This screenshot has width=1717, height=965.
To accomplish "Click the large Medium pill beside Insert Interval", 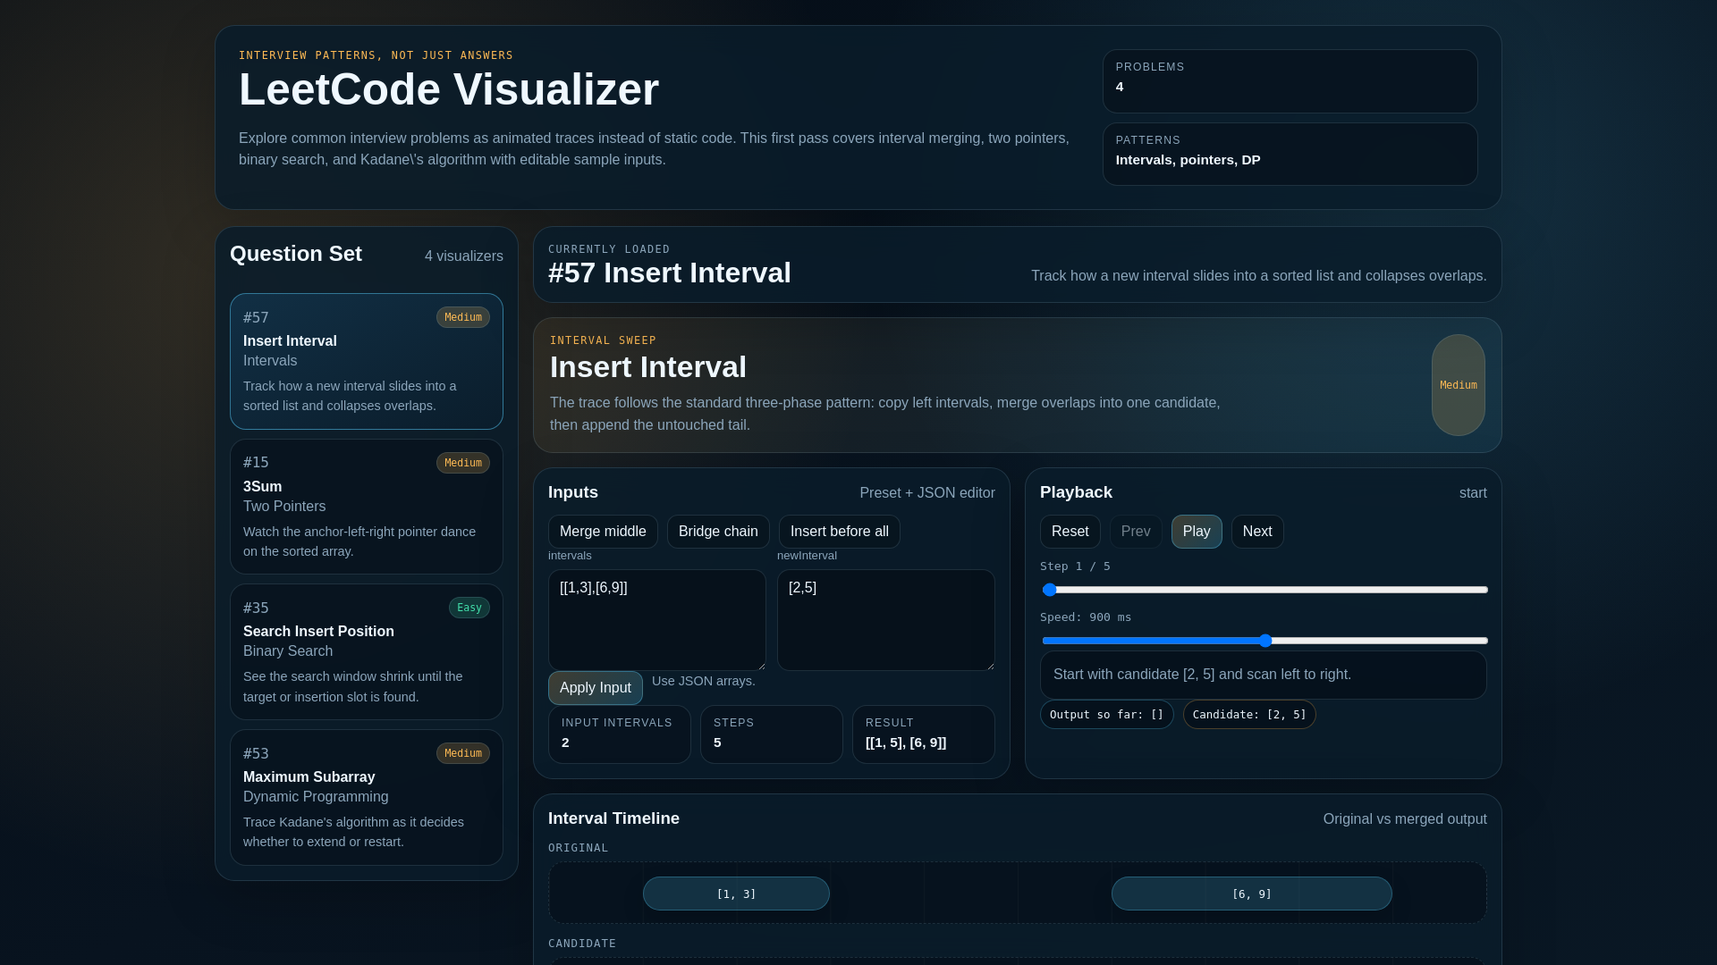I will (1459, 385).
